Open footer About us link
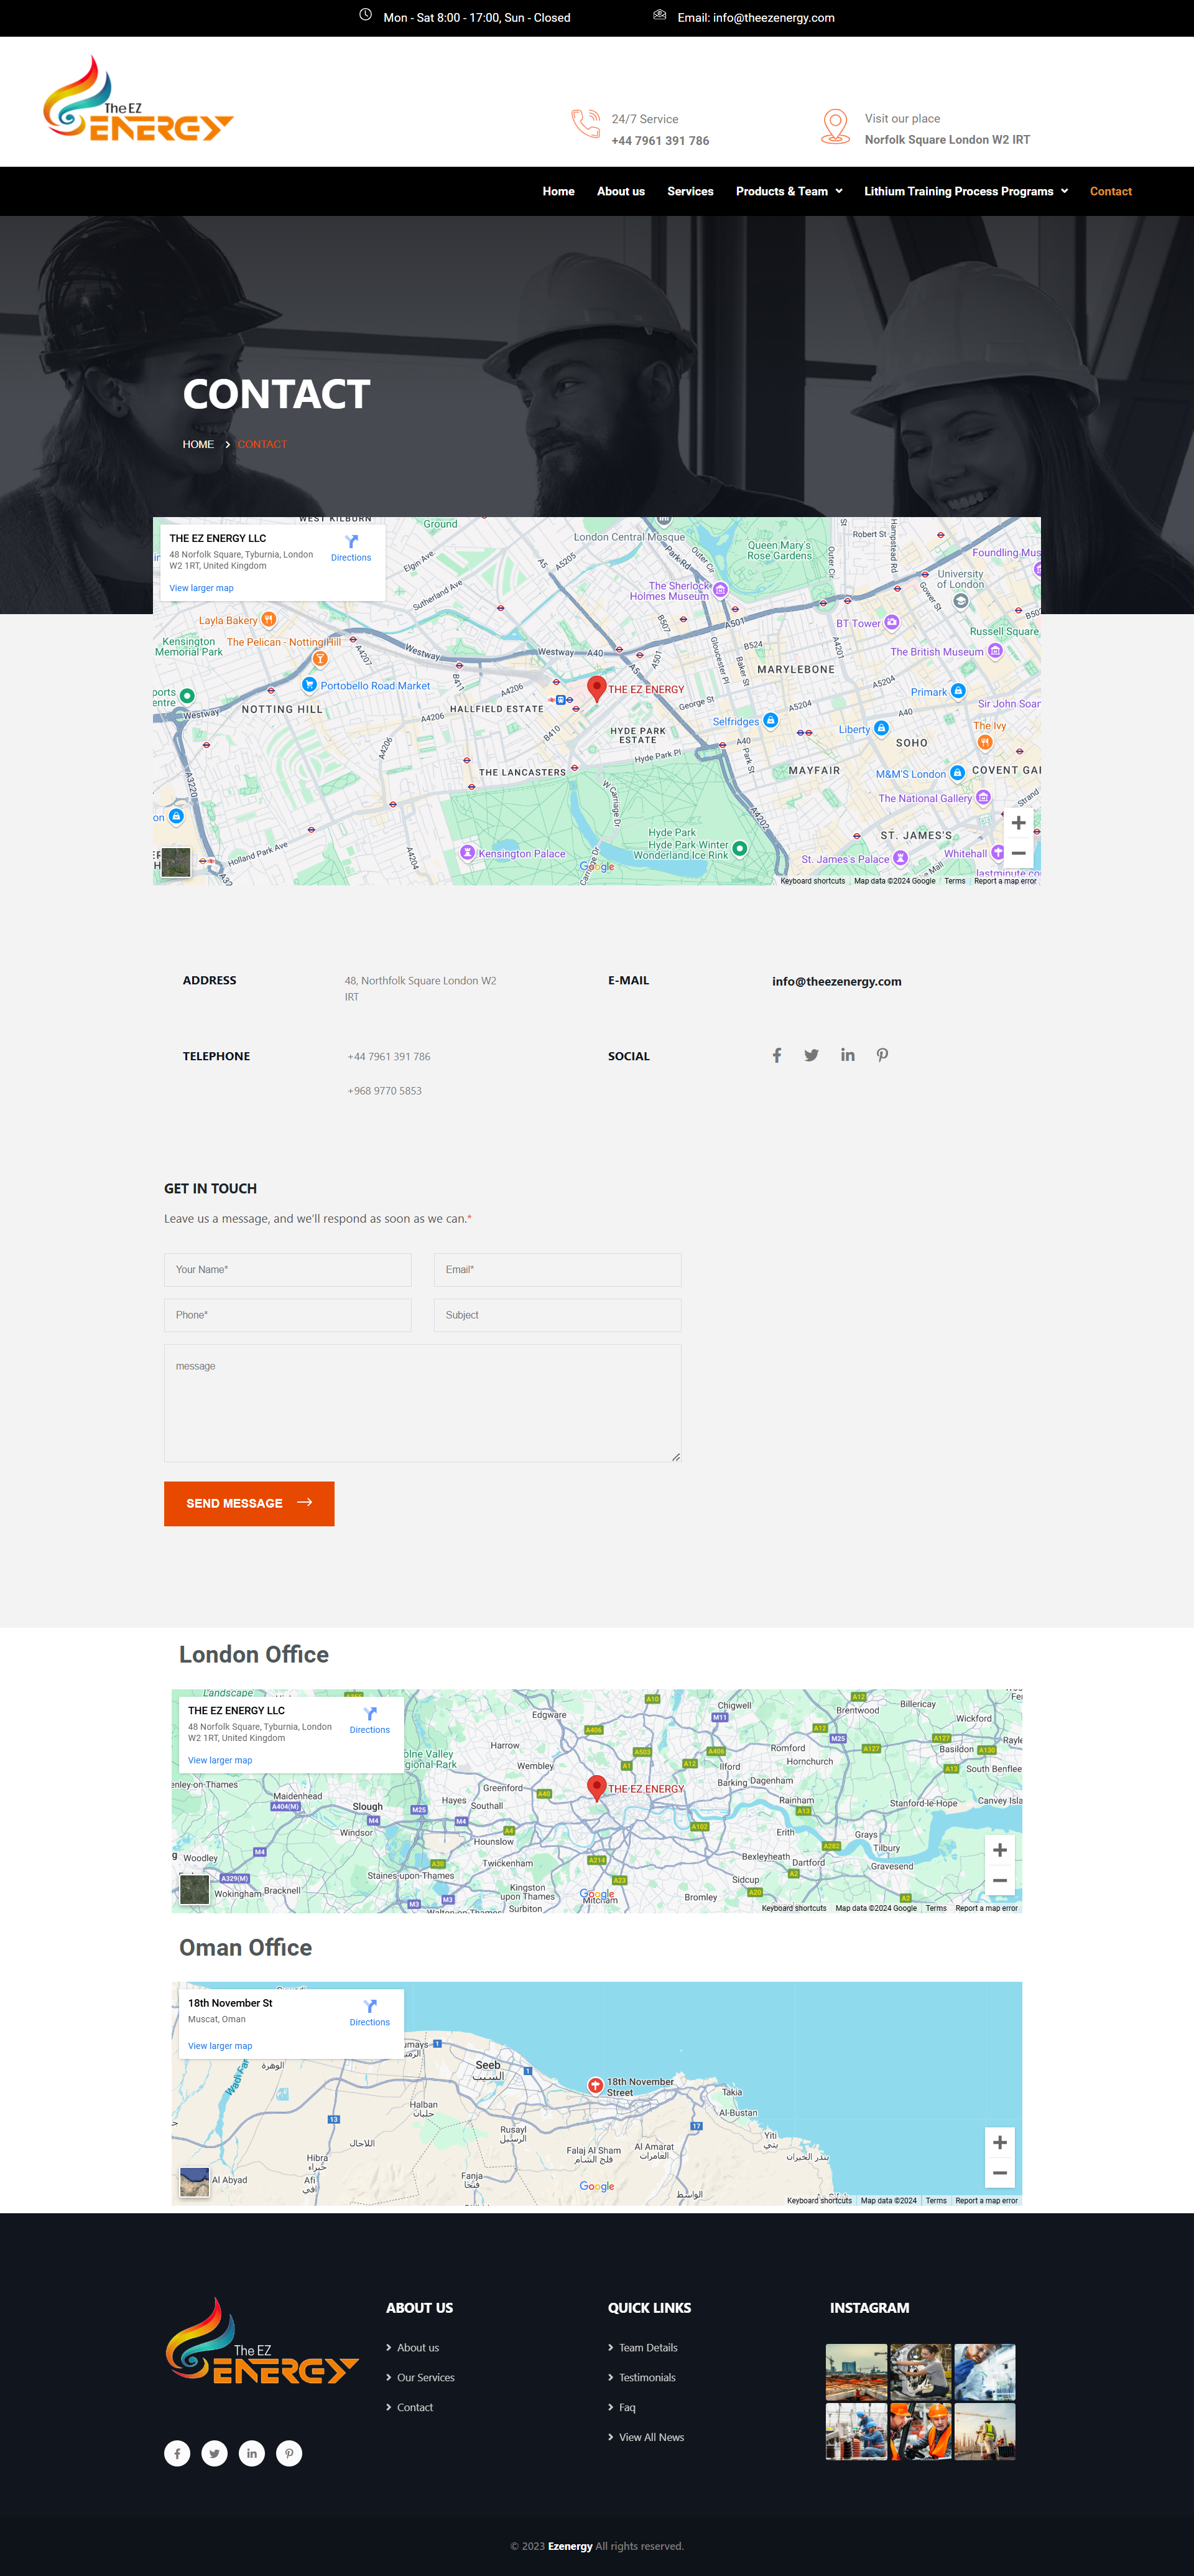The height and width of the screenshot is (2576, 1194). point(418,2347)
